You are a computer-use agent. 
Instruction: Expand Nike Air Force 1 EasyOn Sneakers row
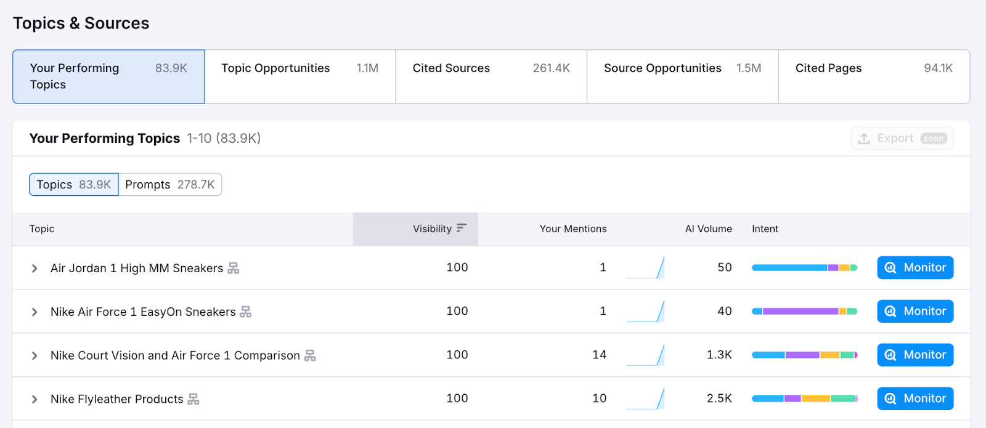coord(35,312)
